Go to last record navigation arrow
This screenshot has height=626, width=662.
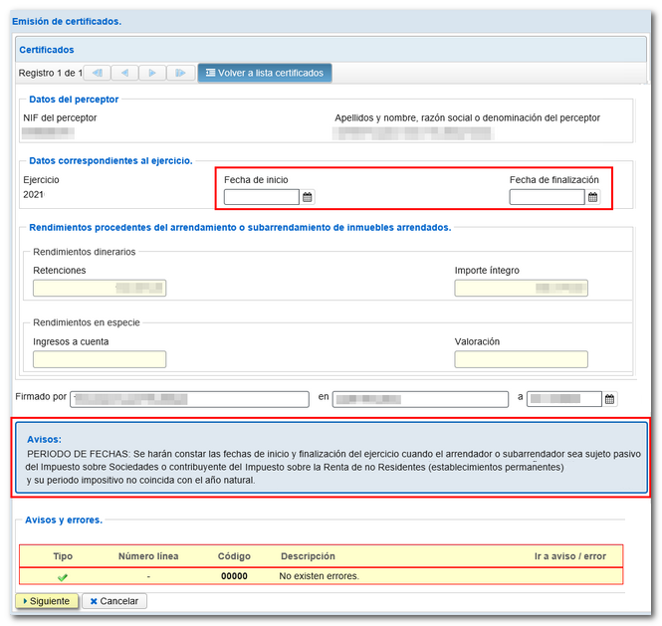(180, 73)
